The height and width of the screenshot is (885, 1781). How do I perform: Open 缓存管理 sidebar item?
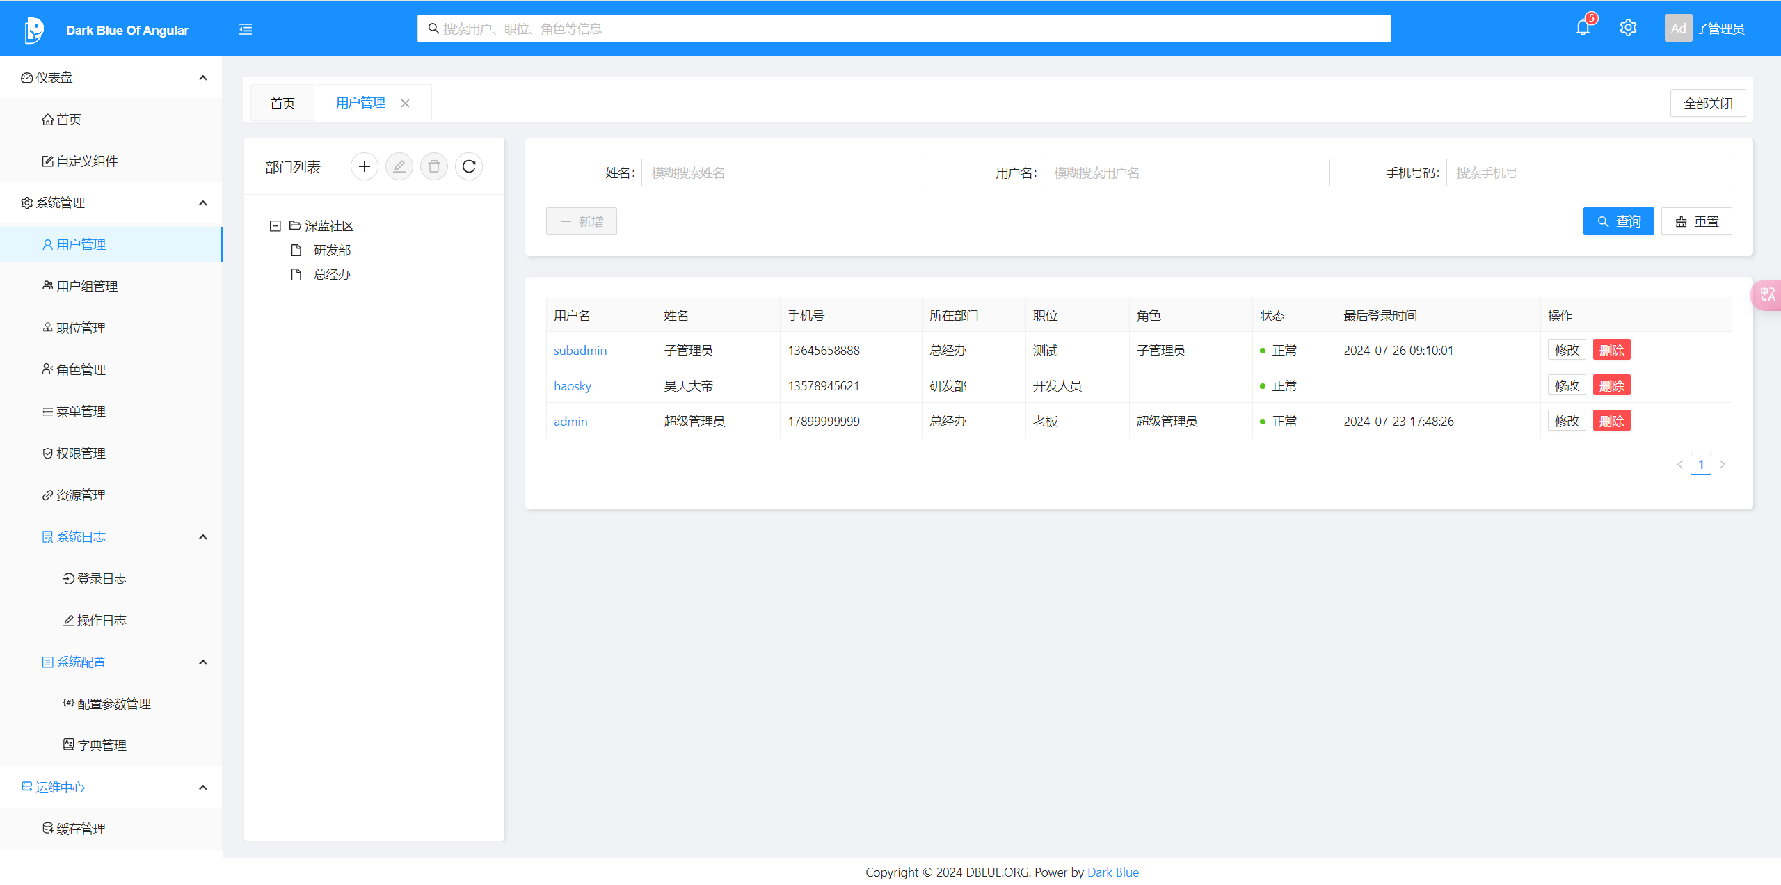coord(111,829)
